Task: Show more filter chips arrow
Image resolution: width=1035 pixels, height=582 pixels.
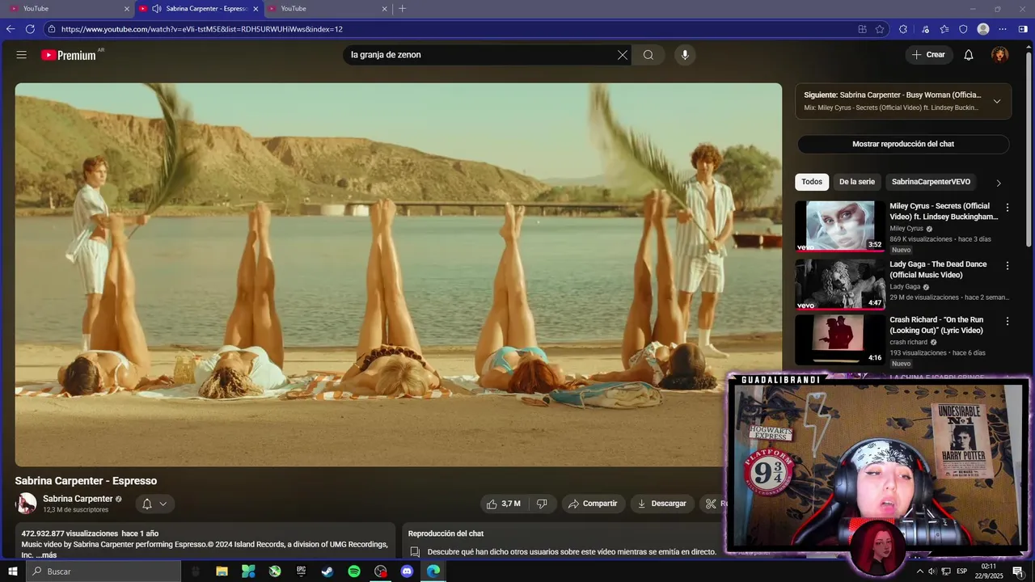Action: [x=999, y=183]
